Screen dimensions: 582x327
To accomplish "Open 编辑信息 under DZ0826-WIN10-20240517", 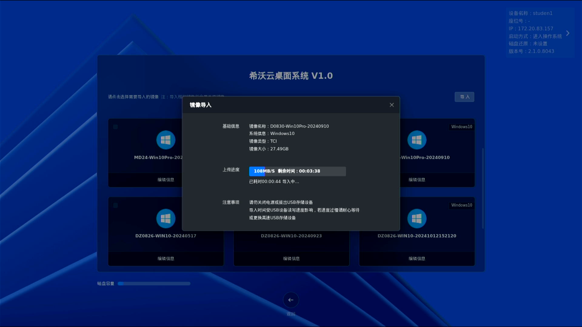I will (166, 258).
